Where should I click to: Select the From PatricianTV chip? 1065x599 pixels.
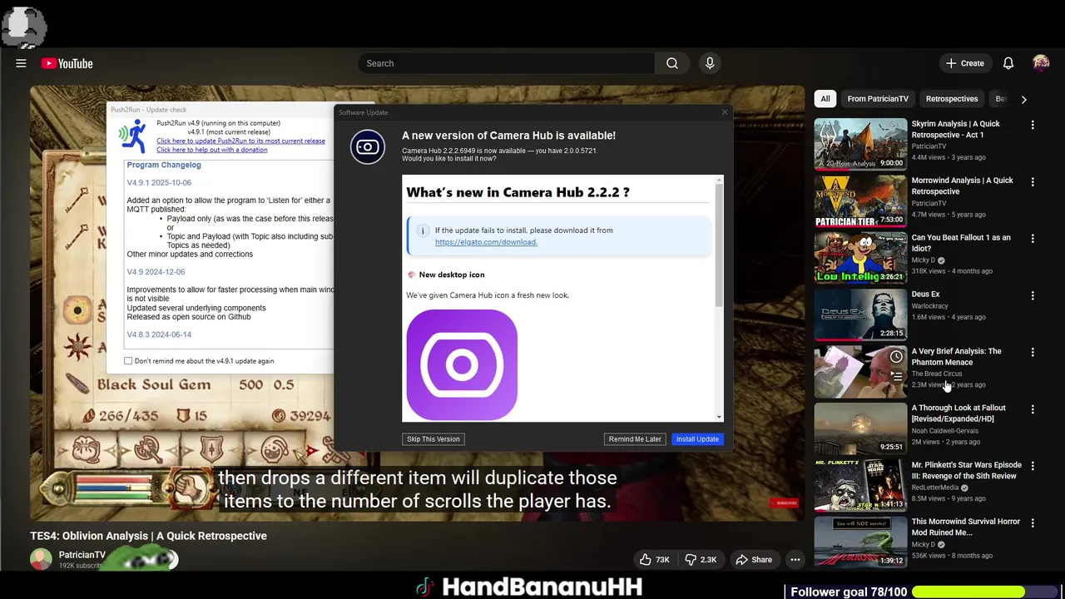point(878,99)
